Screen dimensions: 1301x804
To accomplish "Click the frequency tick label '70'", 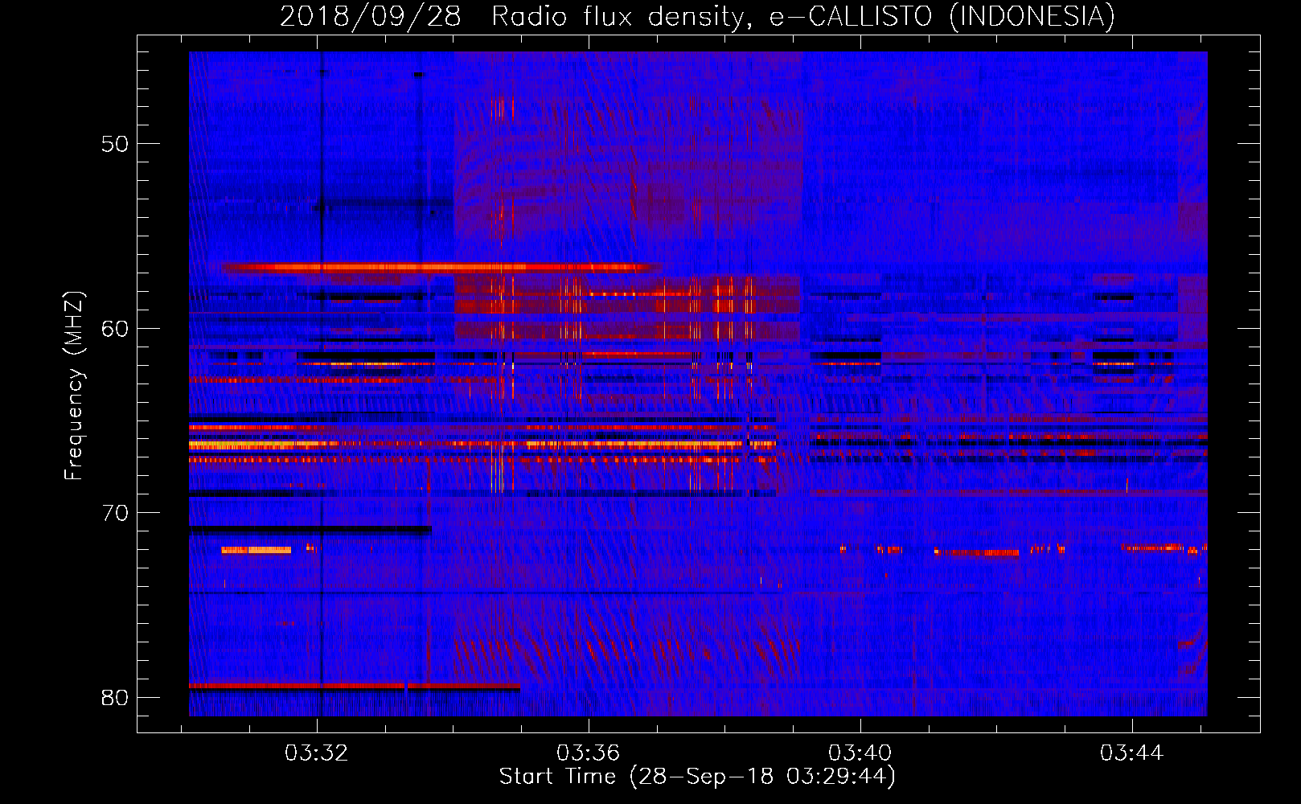I will pyautogui.click(x=115, y=513).
